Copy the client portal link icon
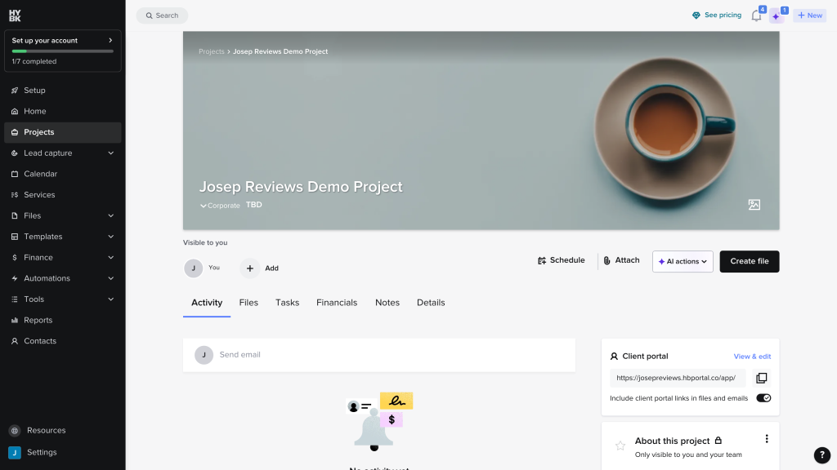Viewport: 837px width, 470px height. point(761,378)
